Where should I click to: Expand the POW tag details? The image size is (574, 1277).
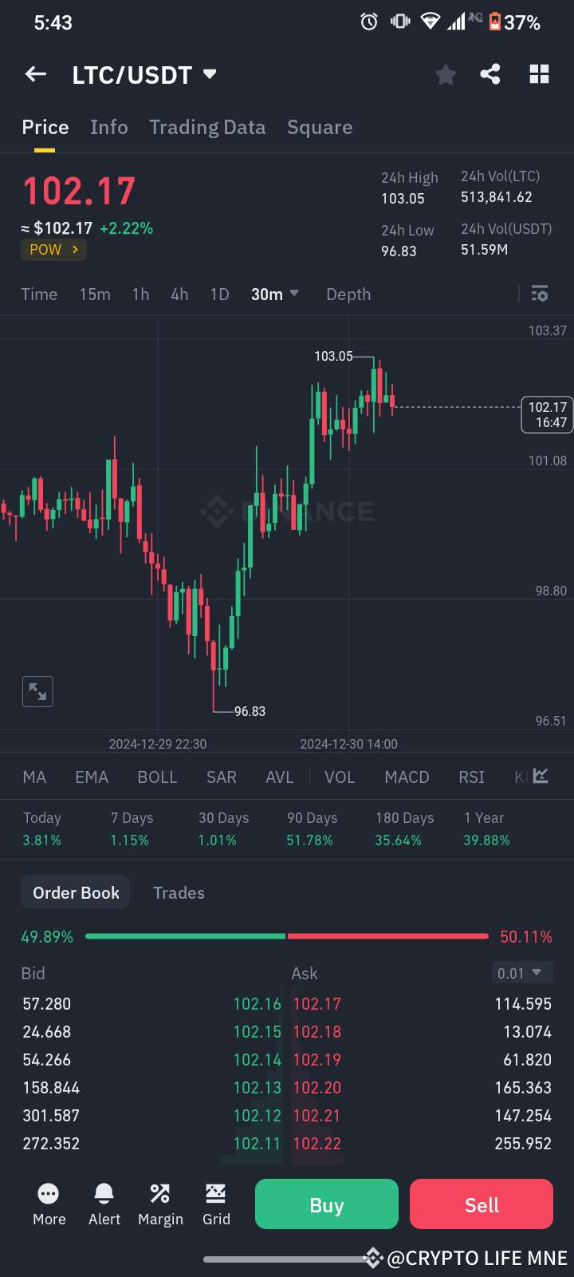(53, 249)
